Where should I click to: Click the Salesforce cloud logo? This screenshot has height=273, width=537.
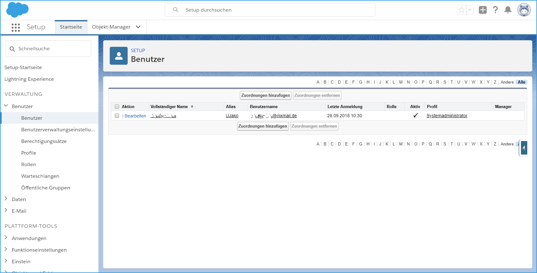(17, 10)
